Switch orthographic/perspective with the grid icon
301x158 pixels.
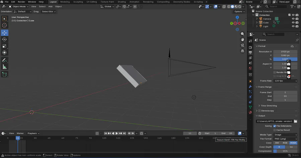242,51
